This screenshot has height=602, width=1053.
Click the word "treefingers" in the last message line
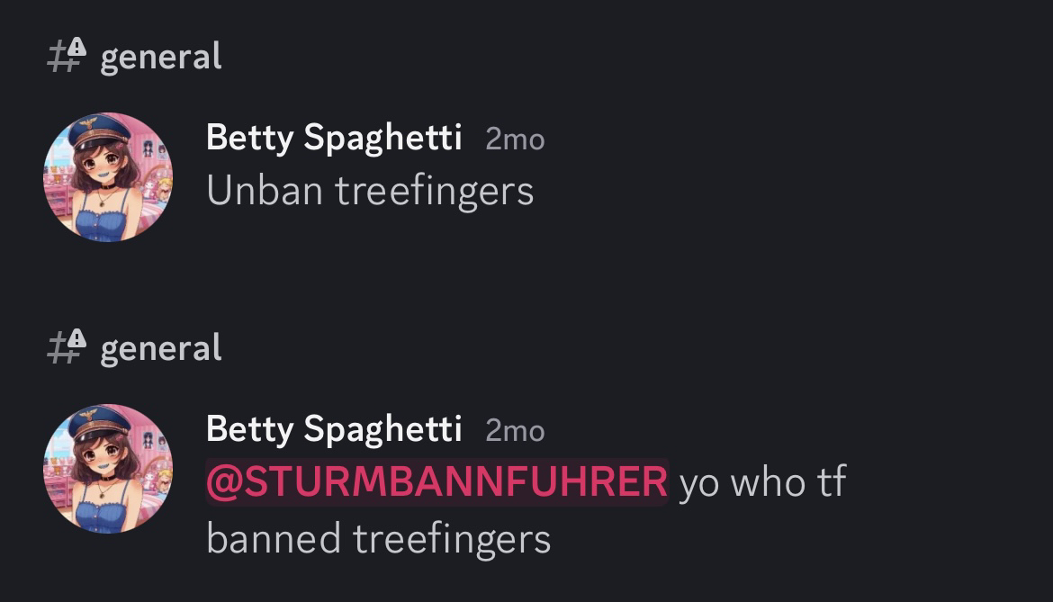(452, 540)
